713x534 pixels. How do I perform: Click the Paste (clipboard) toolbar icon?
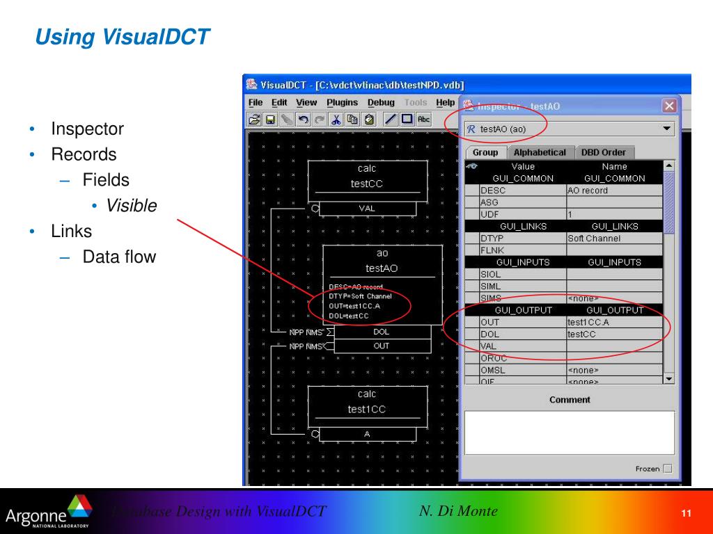[x=369, y=120]
